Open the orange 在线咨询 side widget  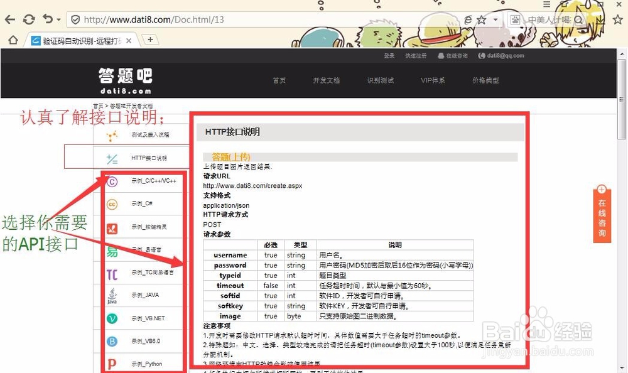coord(602,214)
